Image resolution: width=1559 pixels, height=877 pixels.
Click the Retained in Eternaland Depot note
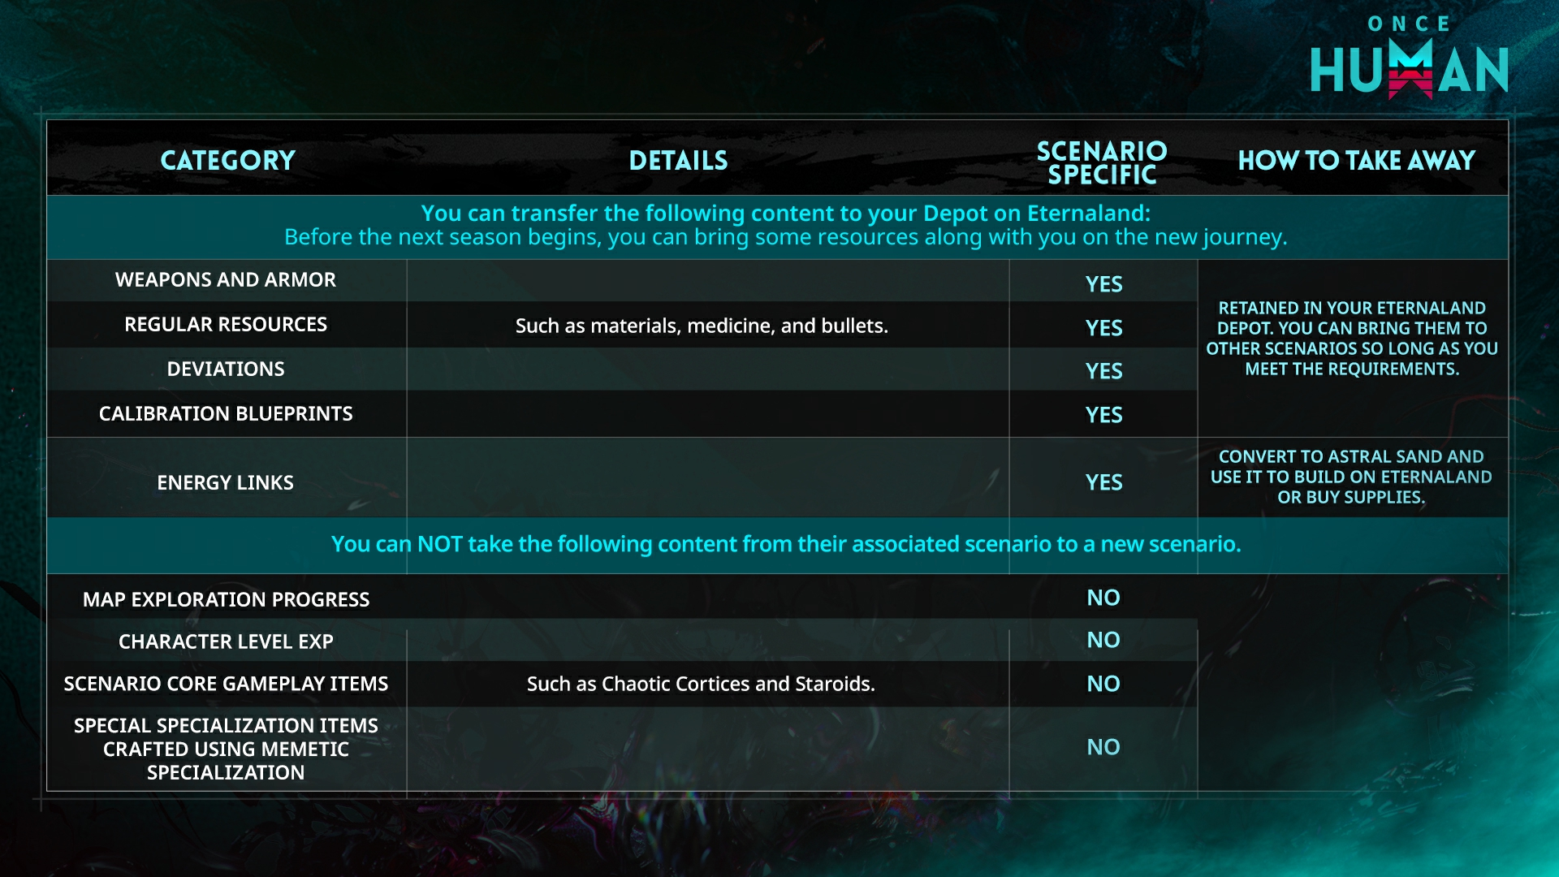[x=1352, y=339]
